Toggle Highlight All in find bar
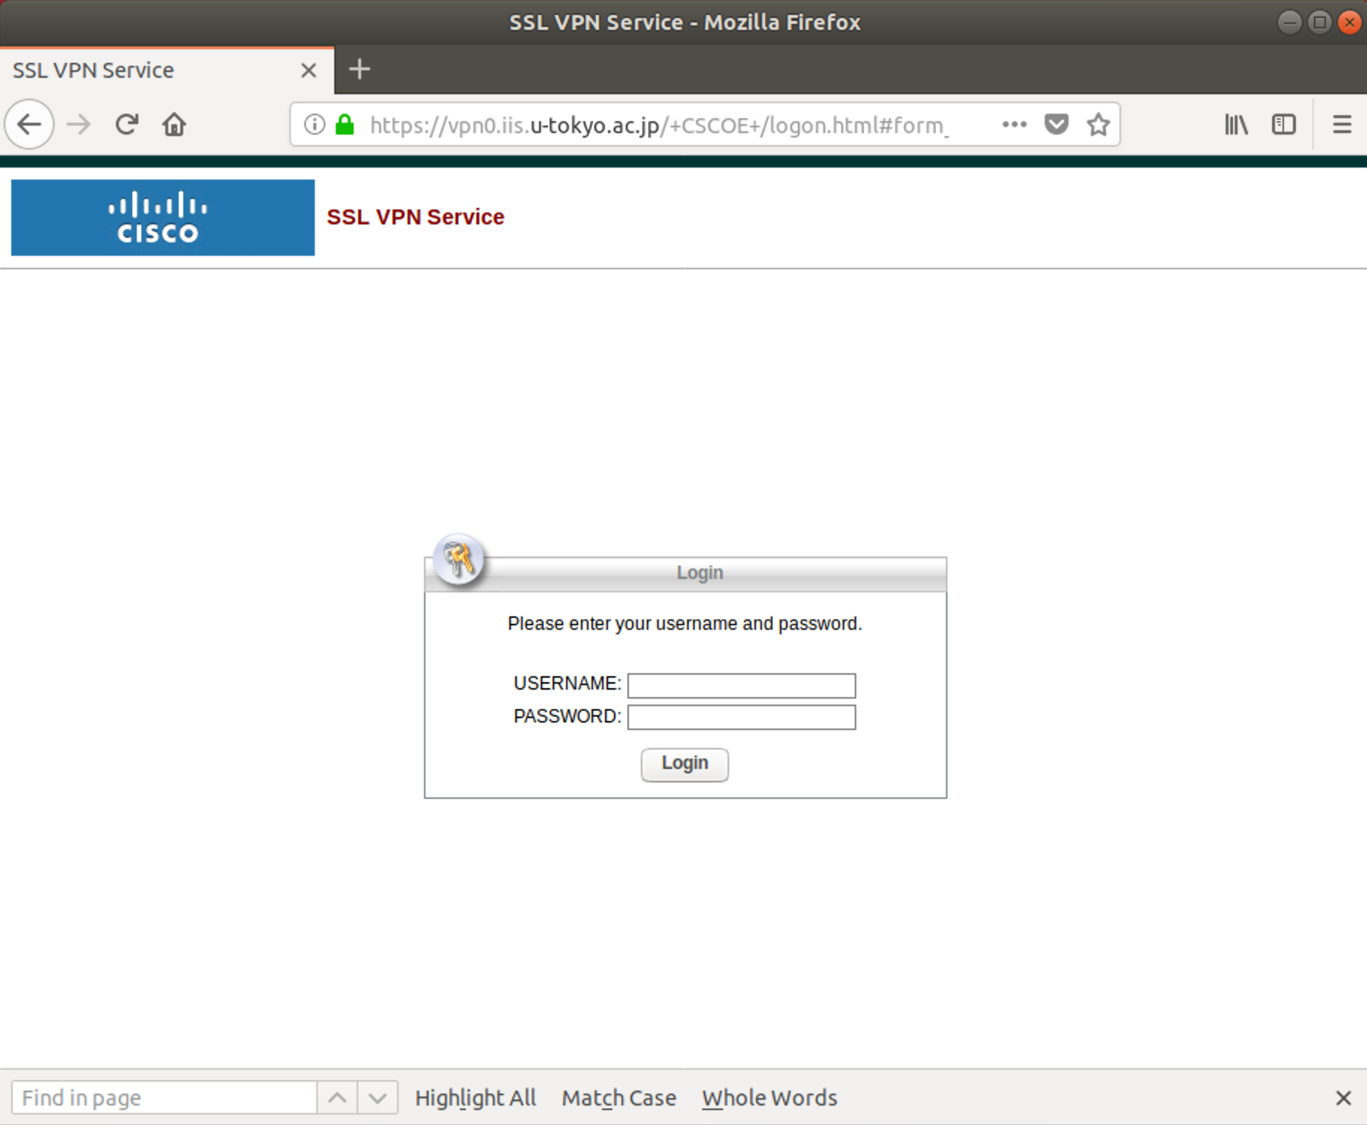This screenshot has width=1367, height=1125. point(476,1097)
